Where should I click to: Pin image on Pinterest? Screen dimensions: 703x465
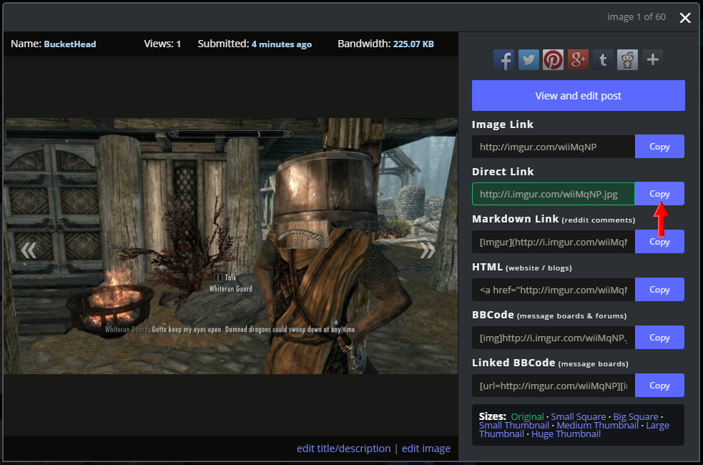click(554, 59)
